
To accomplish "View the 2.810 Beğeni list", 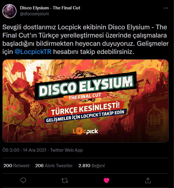I will (x=91, y=166).
